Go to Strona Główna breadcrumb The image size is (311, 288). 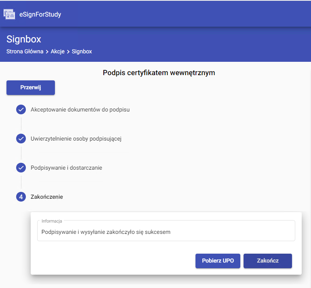tap(25, 51)
